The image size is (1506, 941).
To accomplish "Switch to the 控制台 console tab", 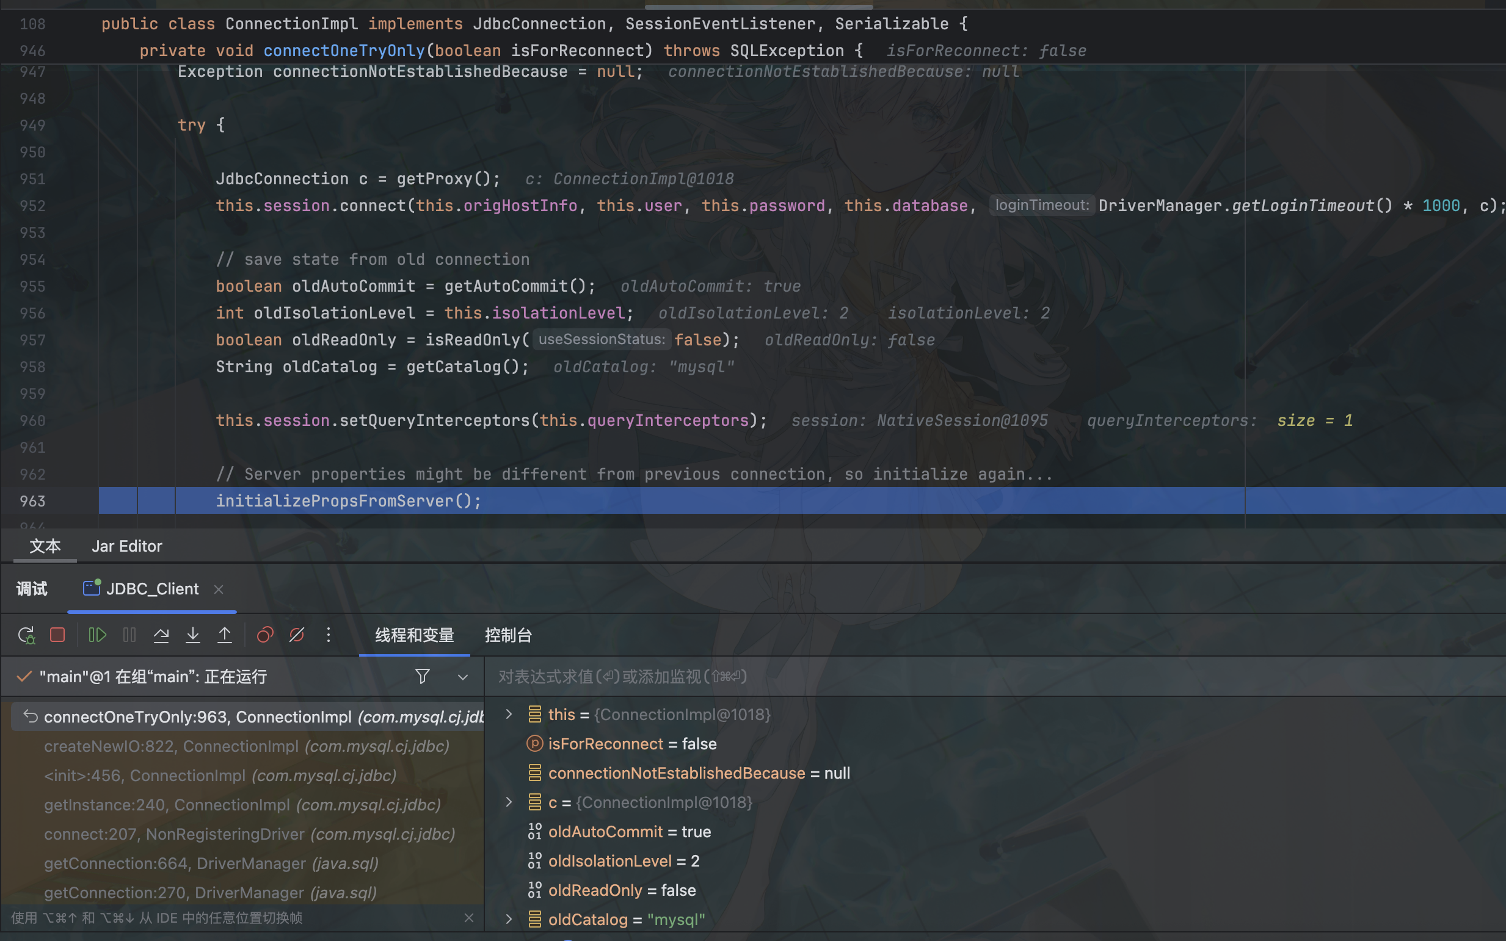I will click(x=508, y=635).
